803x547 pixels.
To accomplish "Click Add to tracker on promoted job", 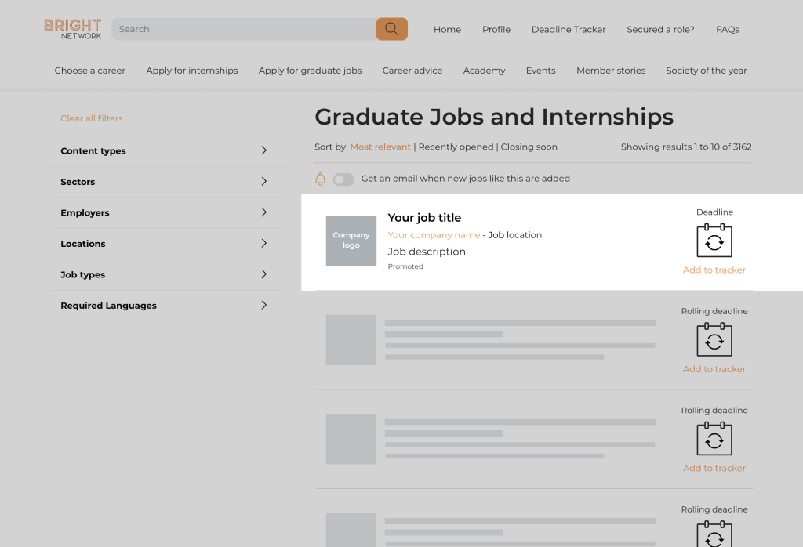I will click(x=714, y=270).
